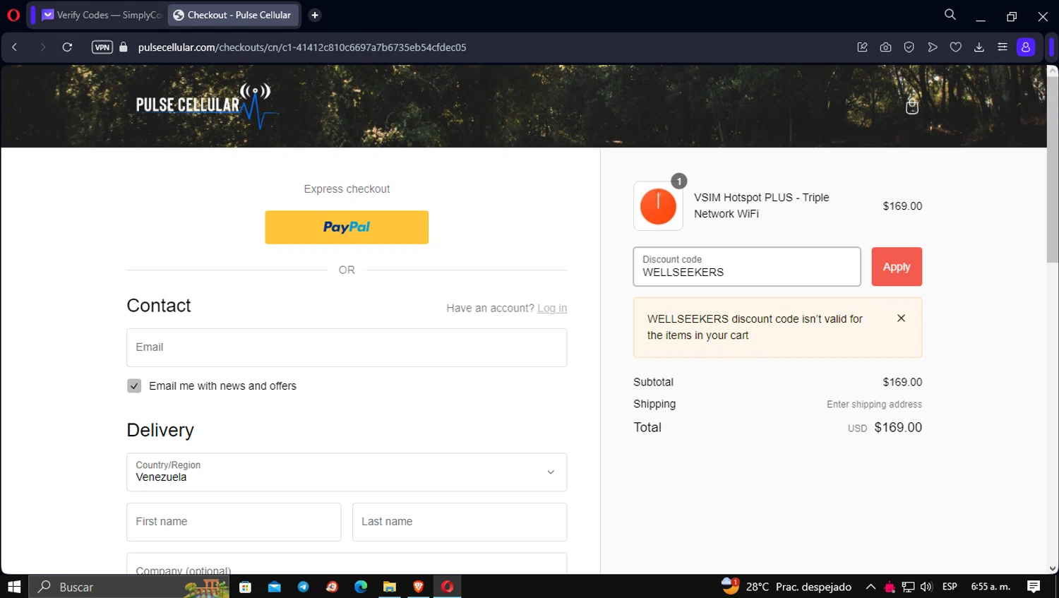The height and width of the screenshot is (598, 1059).
Task: Switch ESP keyboard language
Action: coord(950,587)
